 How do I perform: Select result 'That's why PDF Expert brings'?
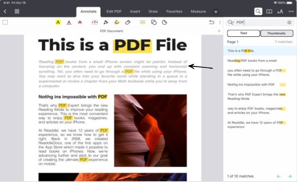click(260, 96)
